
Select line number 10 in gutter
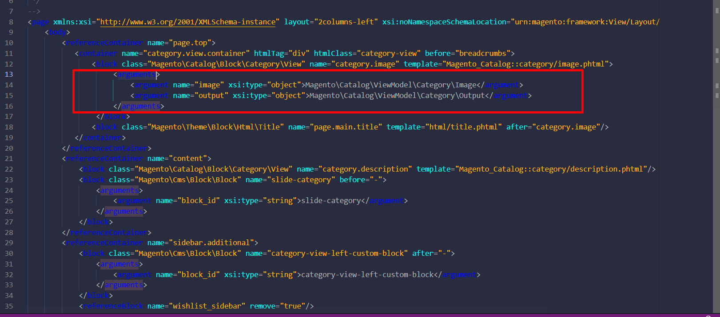tap(9, 43)
